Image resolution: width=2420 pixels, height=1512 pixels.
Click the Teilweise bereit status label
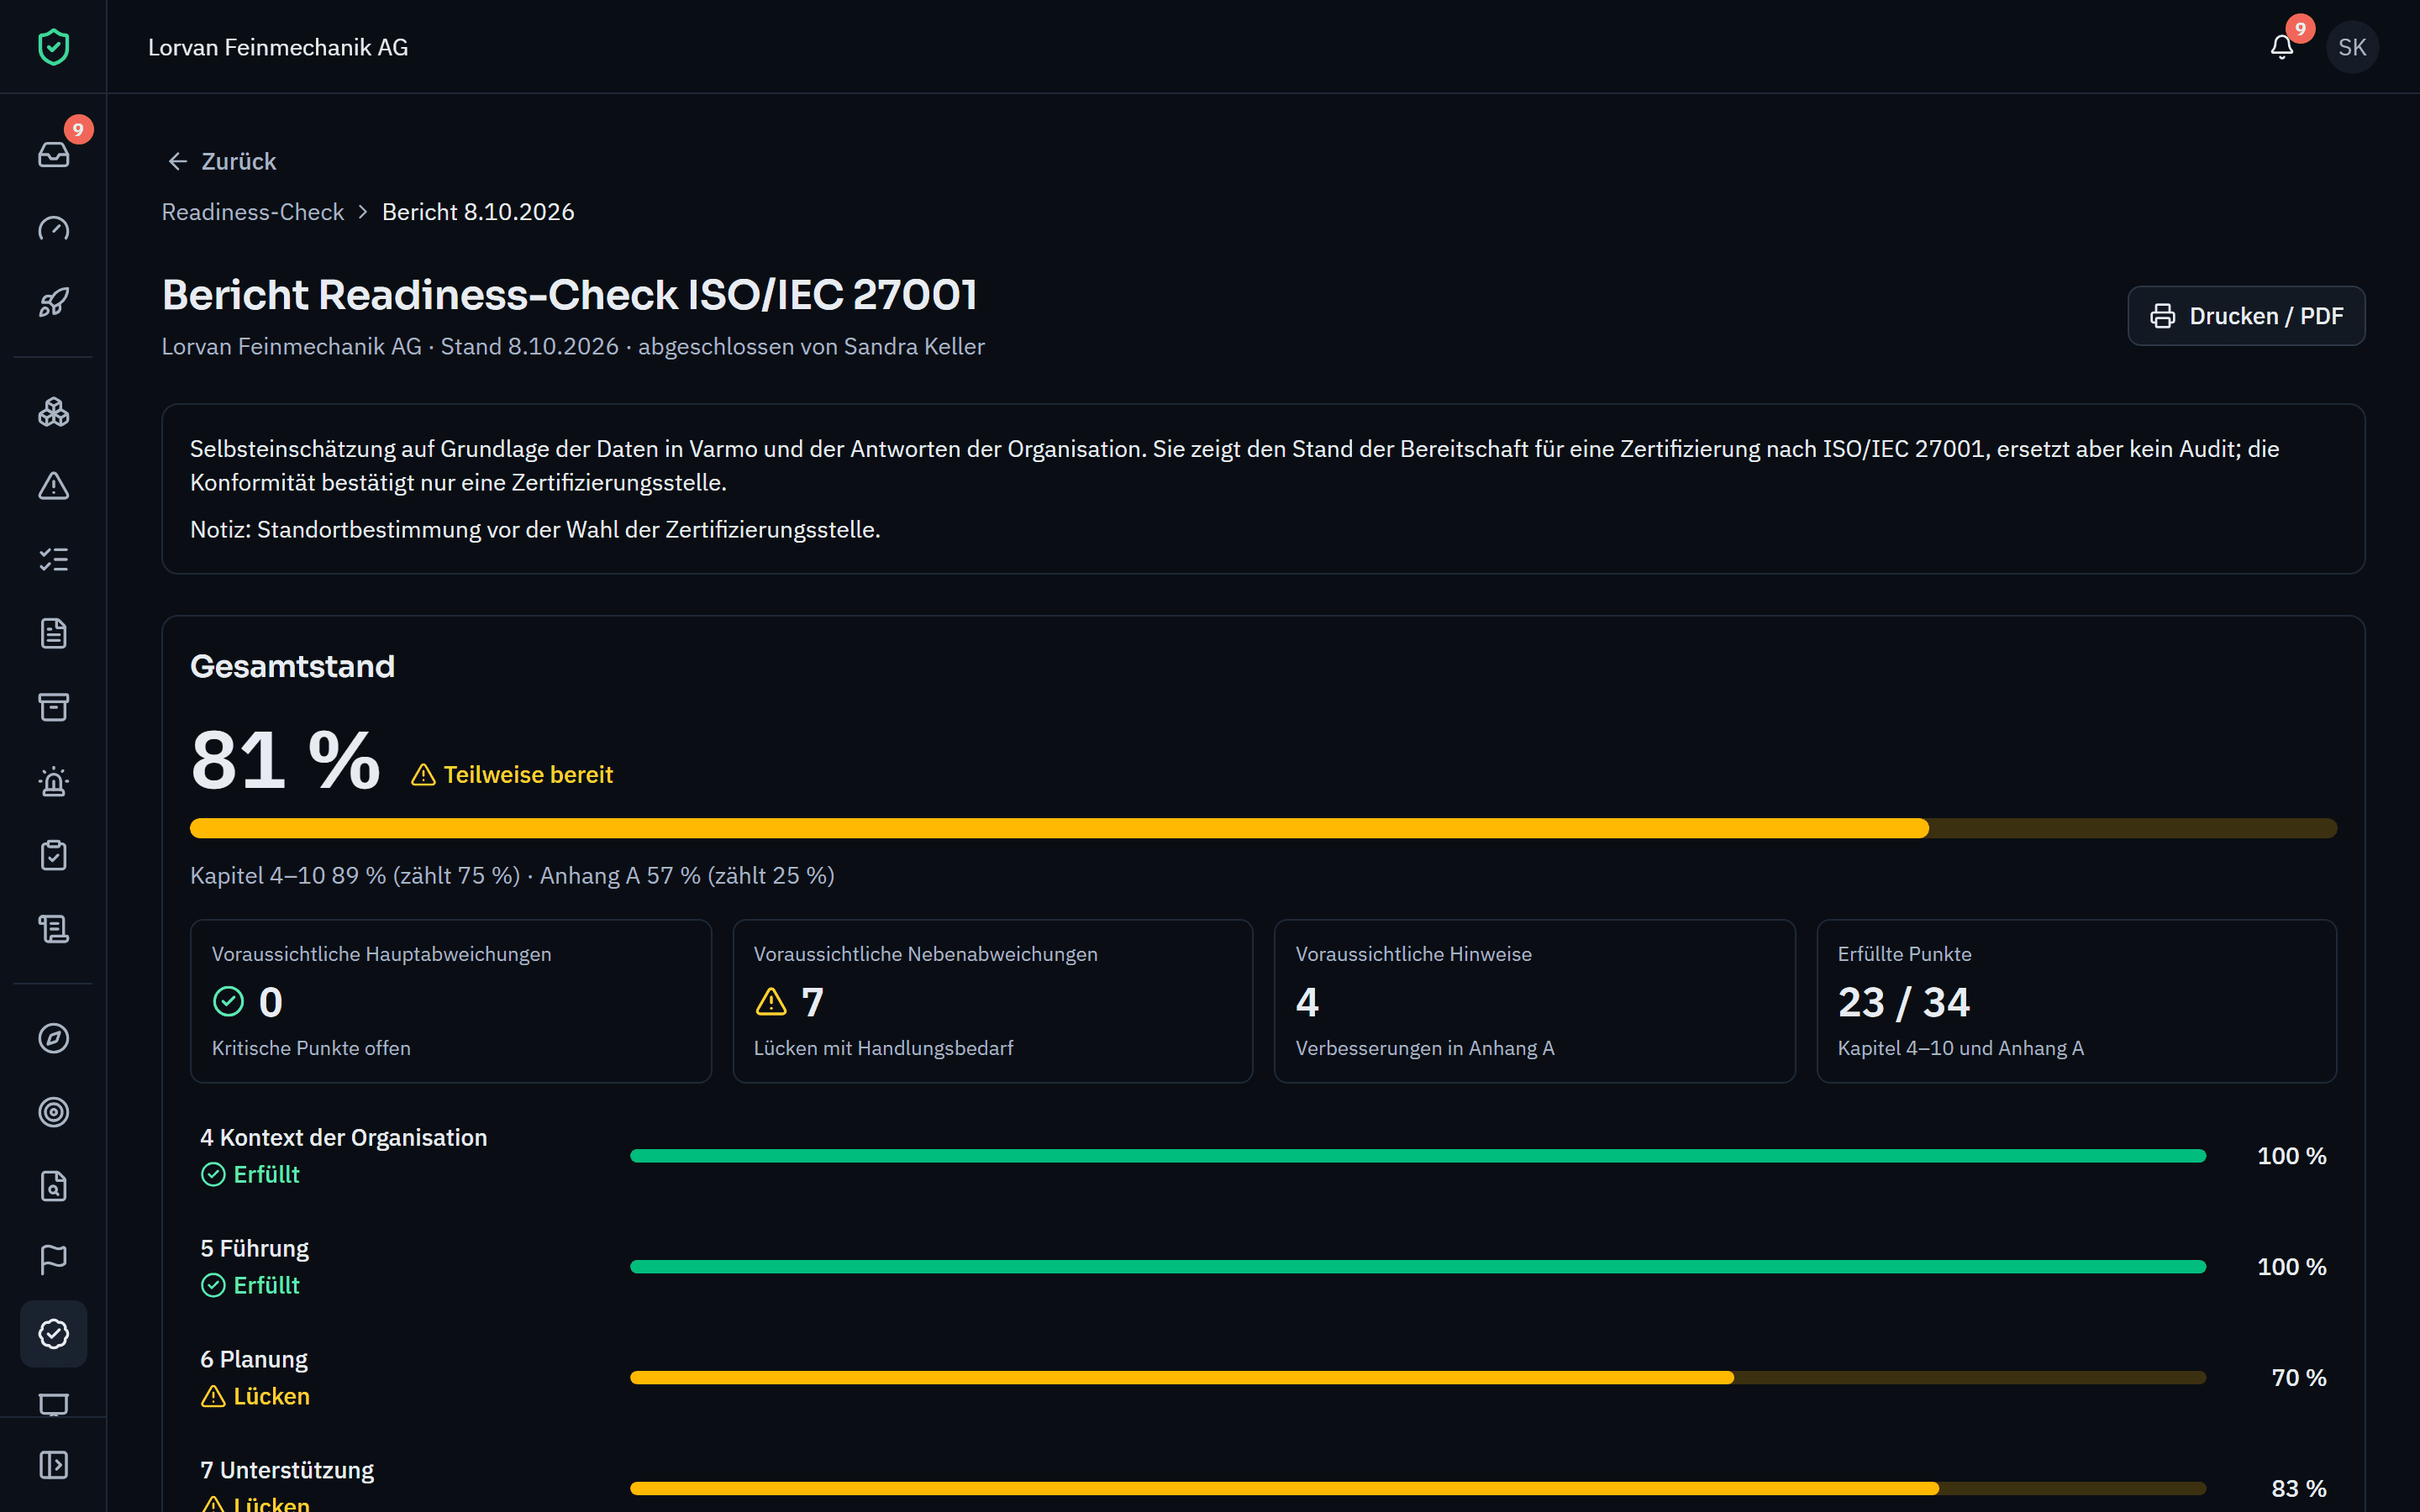pos(512,775)
